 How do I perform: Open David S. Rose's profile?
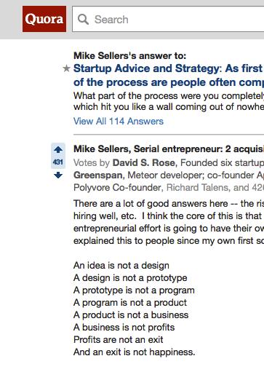(144, 162)
